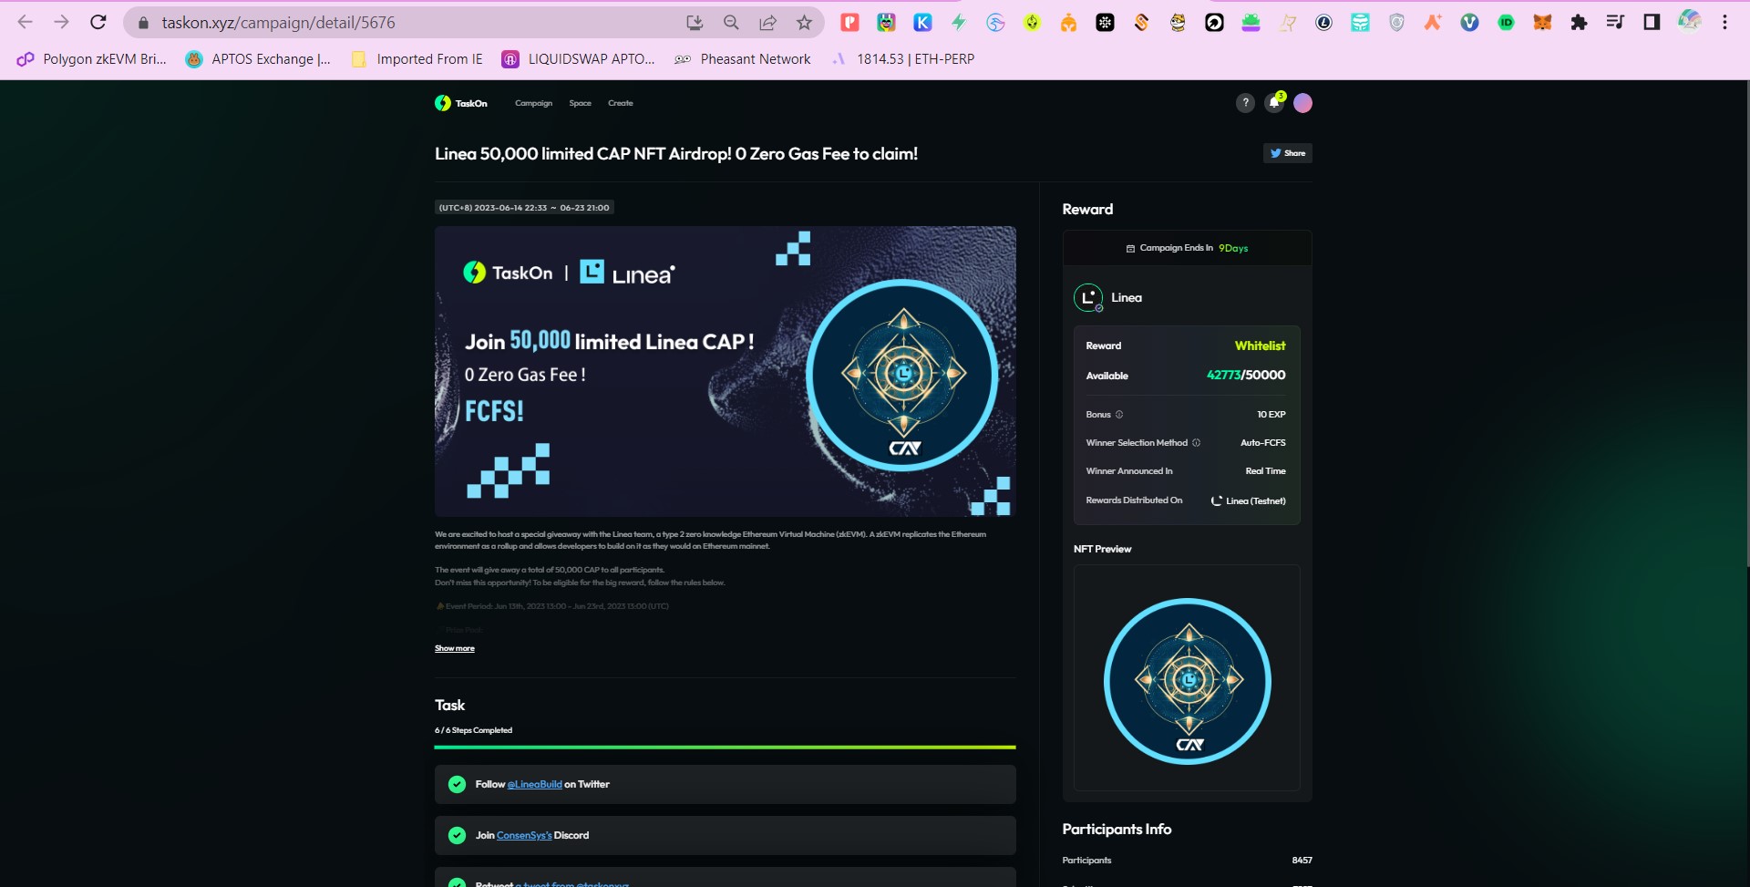Click the Linea project name in Reward panel
The width and height of the screenshot is (1750, 887).
(x=1127, y=298)
